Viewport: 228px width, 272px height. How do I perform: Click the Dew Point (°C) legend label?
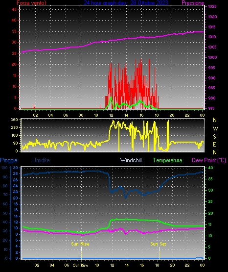pos(209,160)
